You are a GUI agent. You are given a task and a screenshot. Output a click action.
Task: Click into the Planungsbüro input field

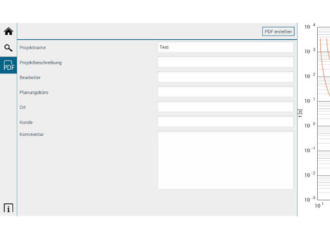[x=226, y=92]
